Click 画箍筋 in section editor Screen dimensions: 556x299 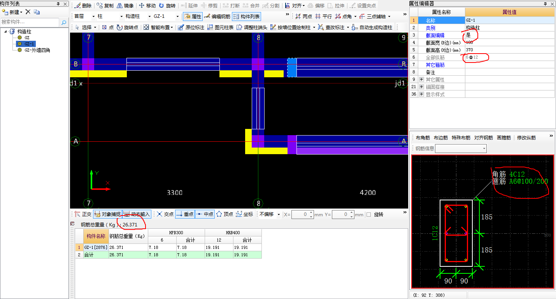click(x=503, y=138)
